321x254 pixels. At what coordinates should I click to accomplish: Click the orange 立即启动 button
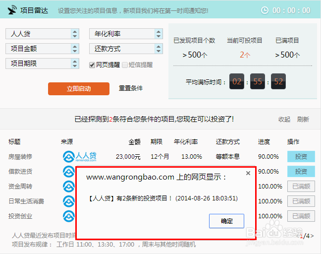point(79,89)
